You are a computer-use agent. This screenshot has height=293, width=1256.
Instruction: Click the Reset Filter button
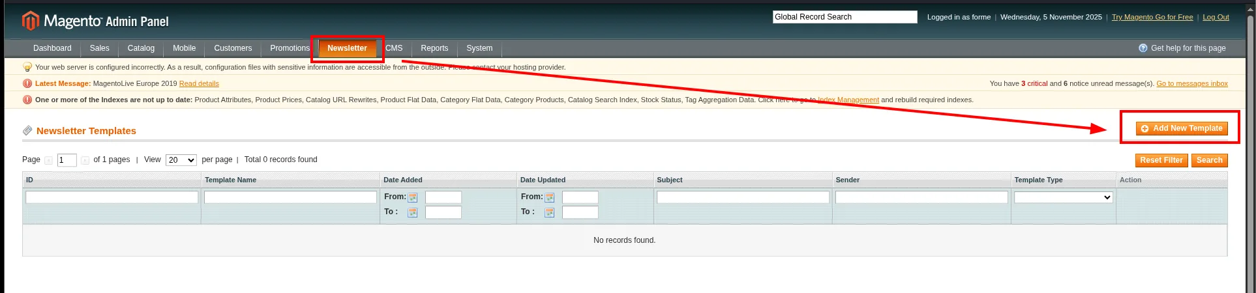coord(1161,160)
